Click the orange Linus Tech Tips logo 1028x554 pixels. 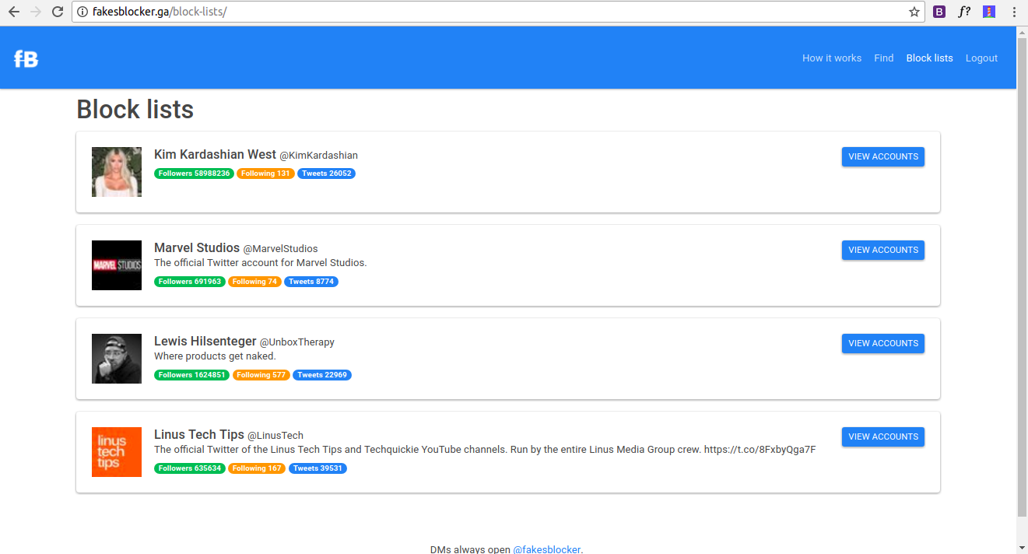(x=117, y=452)
